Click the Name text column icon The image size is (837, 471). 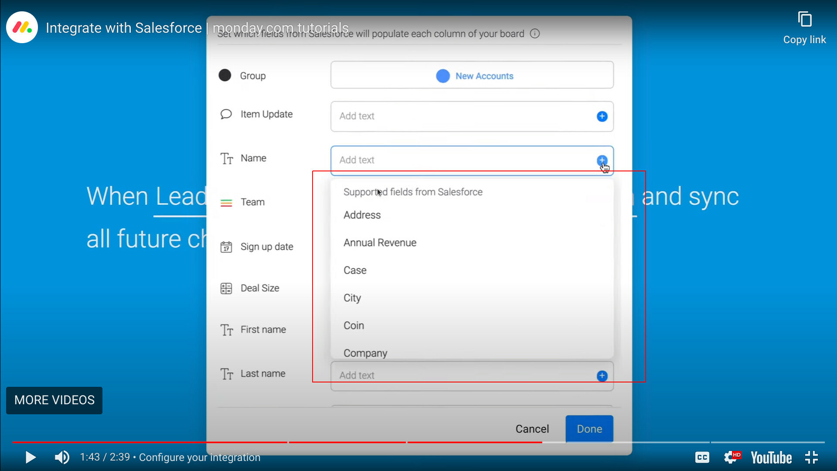point(226,158)
